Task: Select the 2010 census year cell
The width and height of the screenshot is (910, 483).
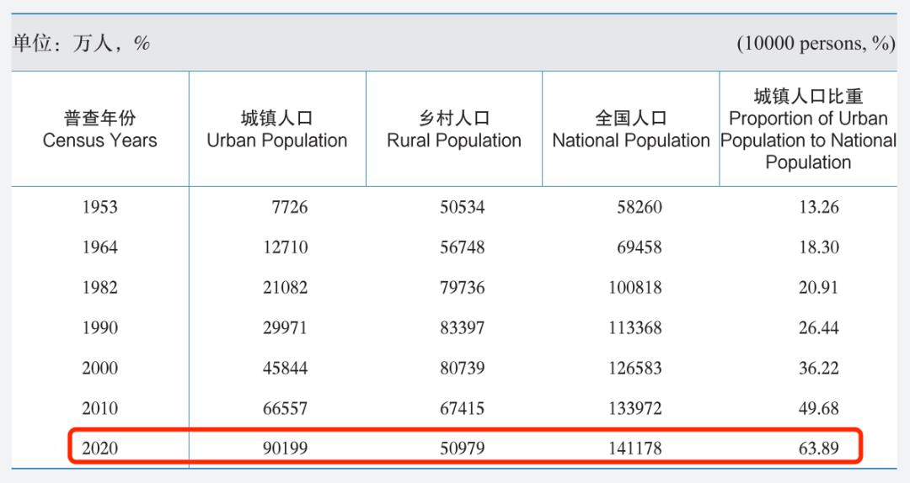Action: (x=99, y=409)
